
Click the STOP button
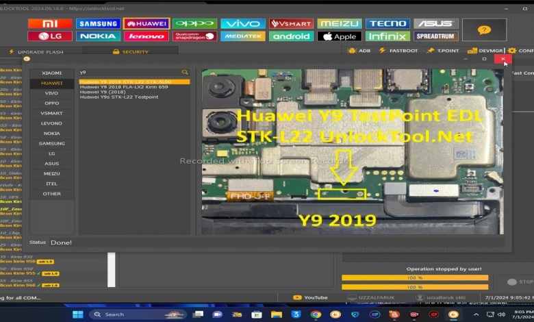coord(520,282)
